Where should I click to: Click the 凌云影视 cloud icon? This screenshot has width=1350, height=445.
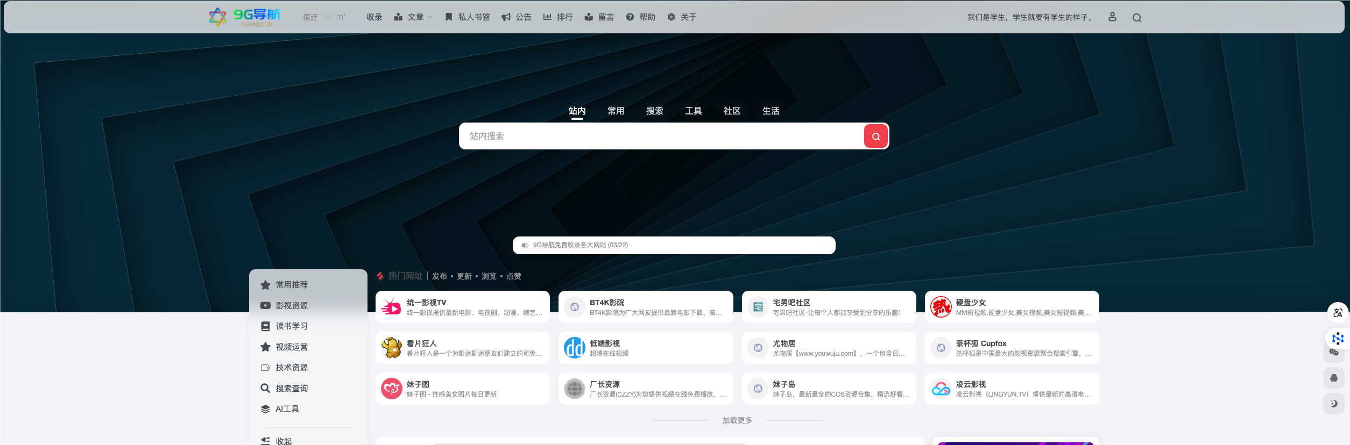coord(941,389)
